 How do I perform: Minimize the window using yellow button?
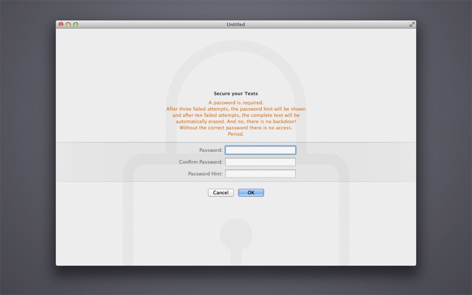tap(68, 24)
